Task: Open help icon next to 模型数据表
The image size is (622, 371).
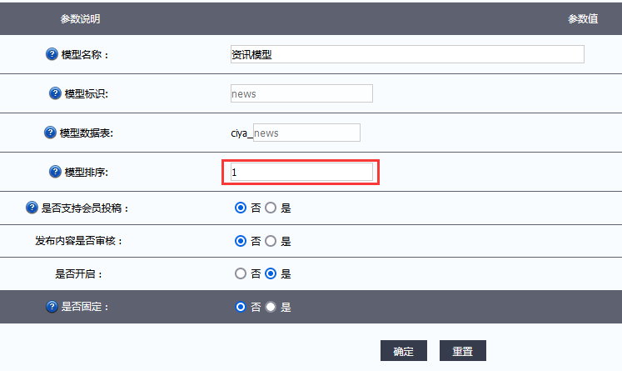Action: (x=50, y=133)
